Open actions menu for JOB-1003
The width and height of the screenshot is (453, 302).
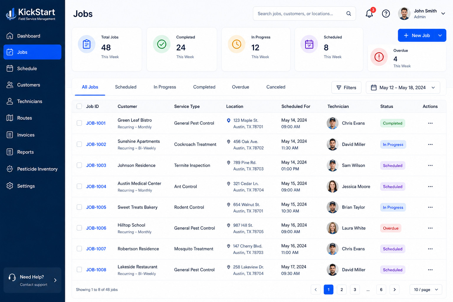point(430,165)
